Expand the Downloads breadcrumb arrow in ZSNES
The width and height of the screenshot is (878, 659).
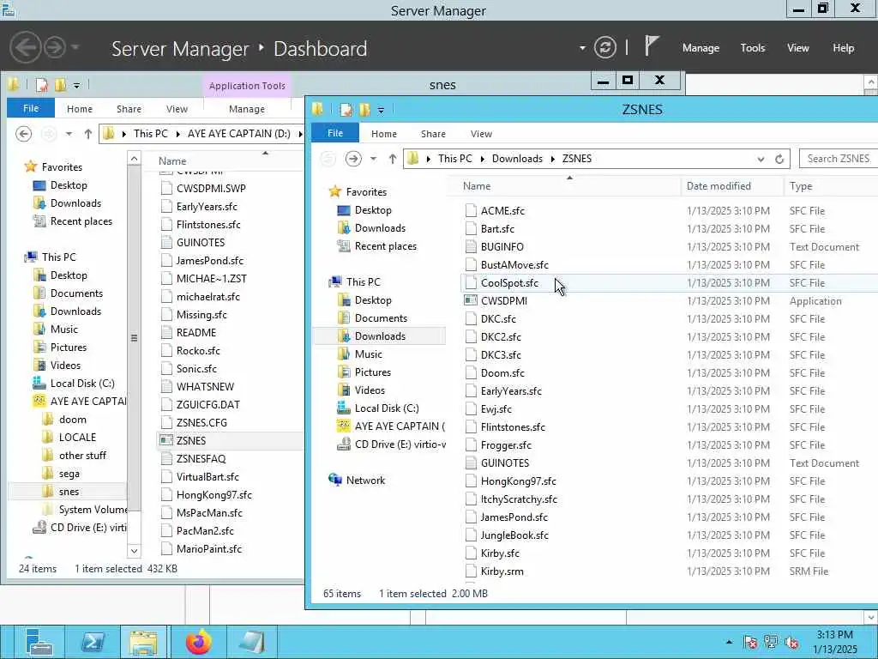pos(553,159)
